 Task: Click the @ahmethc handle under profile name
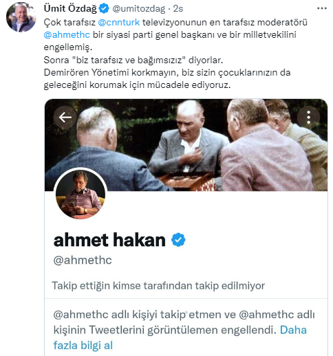[83, 260]
